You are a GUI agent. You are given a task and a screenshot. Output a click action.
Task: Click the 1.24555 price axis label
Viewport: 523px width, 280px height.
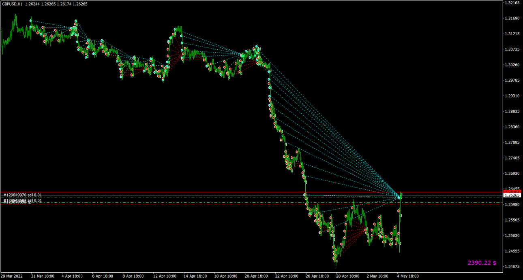pos(512,251)
